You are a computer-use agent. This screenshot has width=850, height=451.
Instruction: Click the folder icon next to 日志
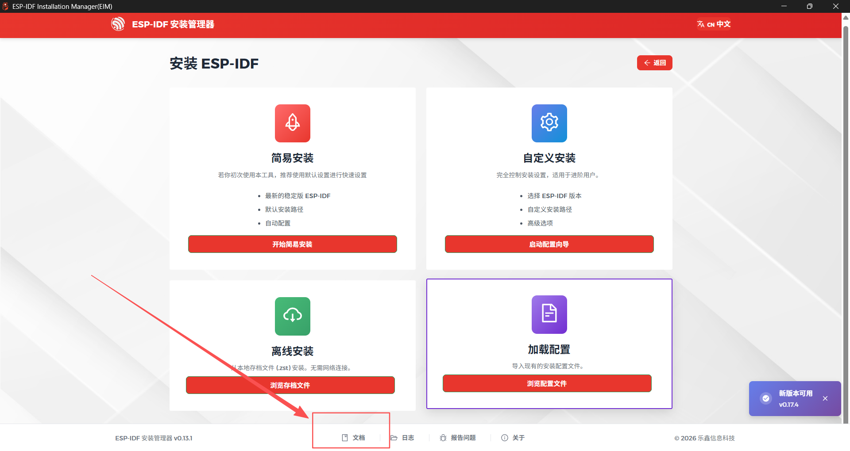click(x=394, y=438)
